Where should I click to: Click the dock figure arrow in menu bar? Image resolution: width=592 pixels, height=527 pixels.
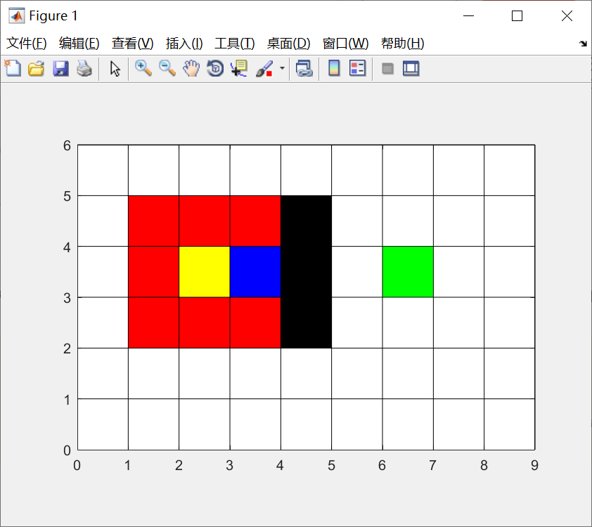click(583, 44)
